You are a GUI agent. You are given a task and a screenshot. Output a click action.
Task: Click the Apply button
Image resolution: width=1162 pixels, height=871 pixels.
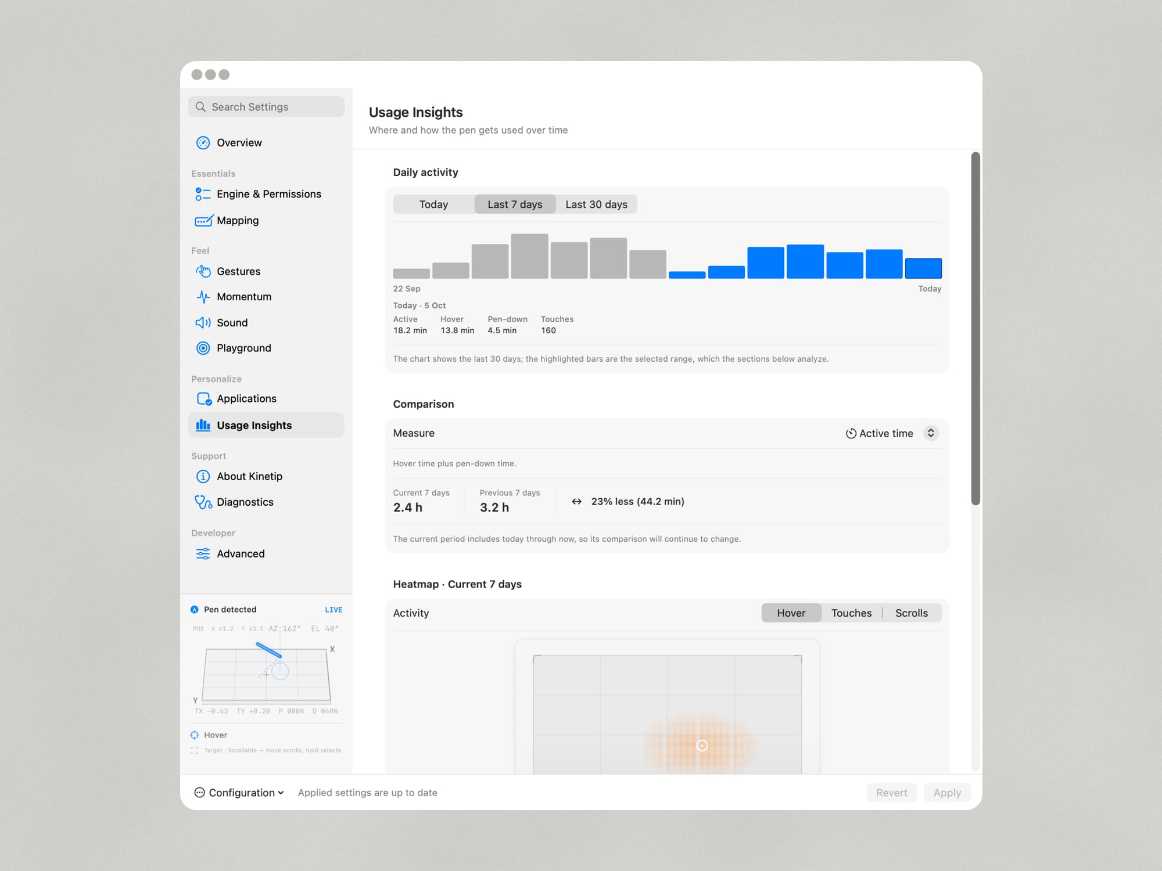tap(947, 793)
